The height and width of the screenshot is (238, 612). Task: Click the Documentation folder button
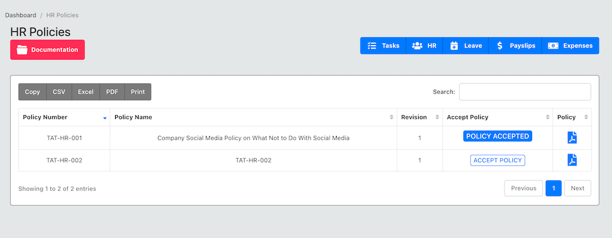[x=47, y=50]
